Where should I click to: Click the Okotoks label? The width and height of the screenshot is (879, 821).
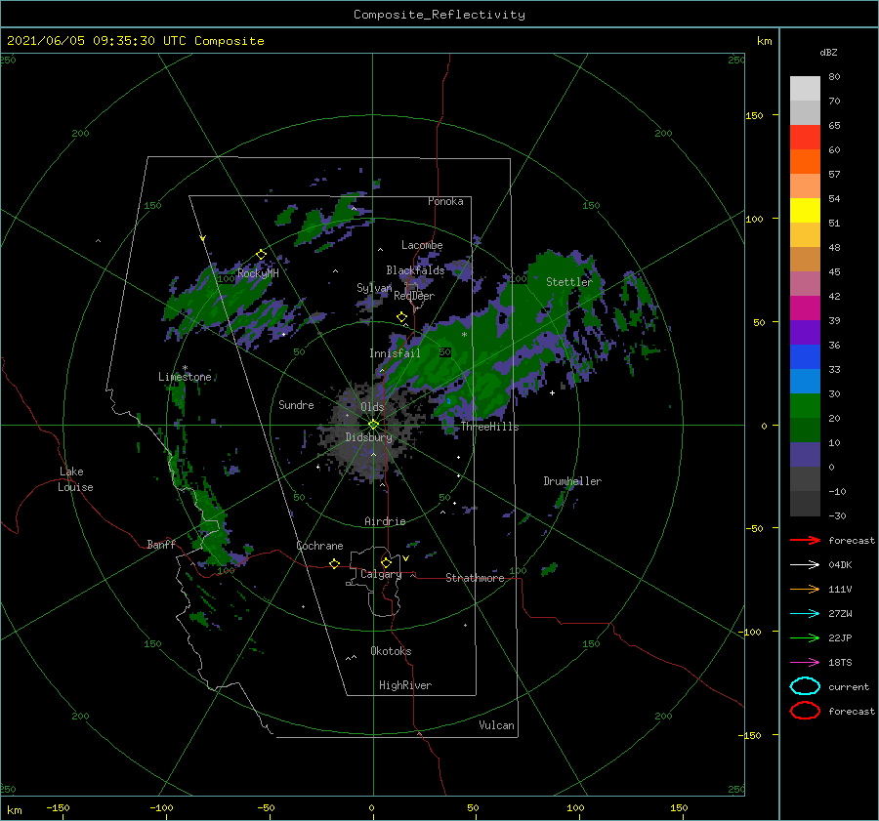pos(391,651)
